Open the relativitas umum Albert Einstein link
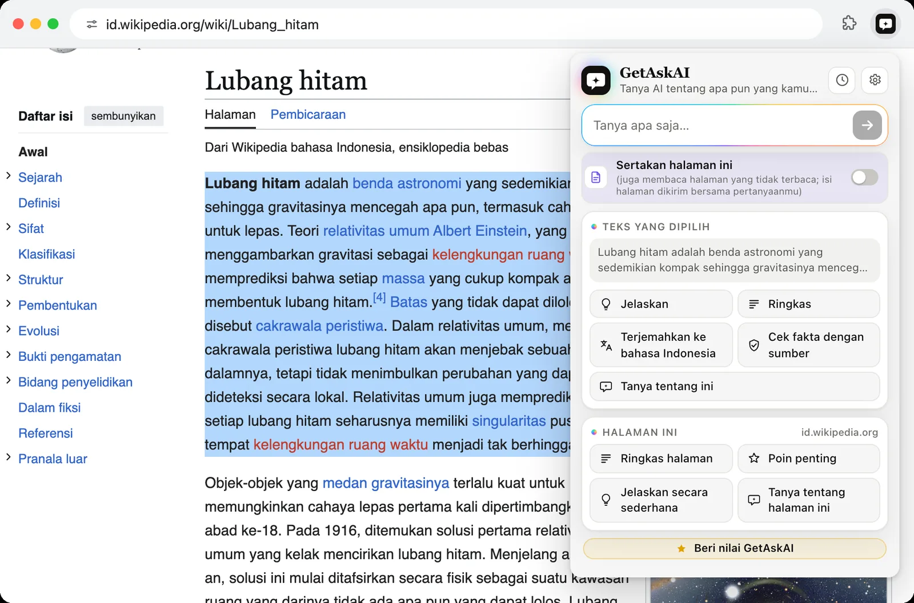The width and height of the screenshot is (914, 603). coord(425,231)
